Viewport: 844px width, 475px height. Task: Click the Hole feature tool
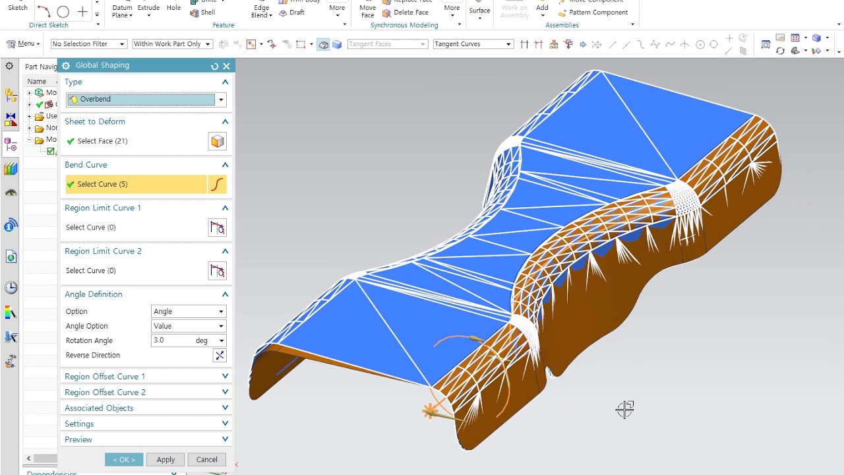coord(173,8)
